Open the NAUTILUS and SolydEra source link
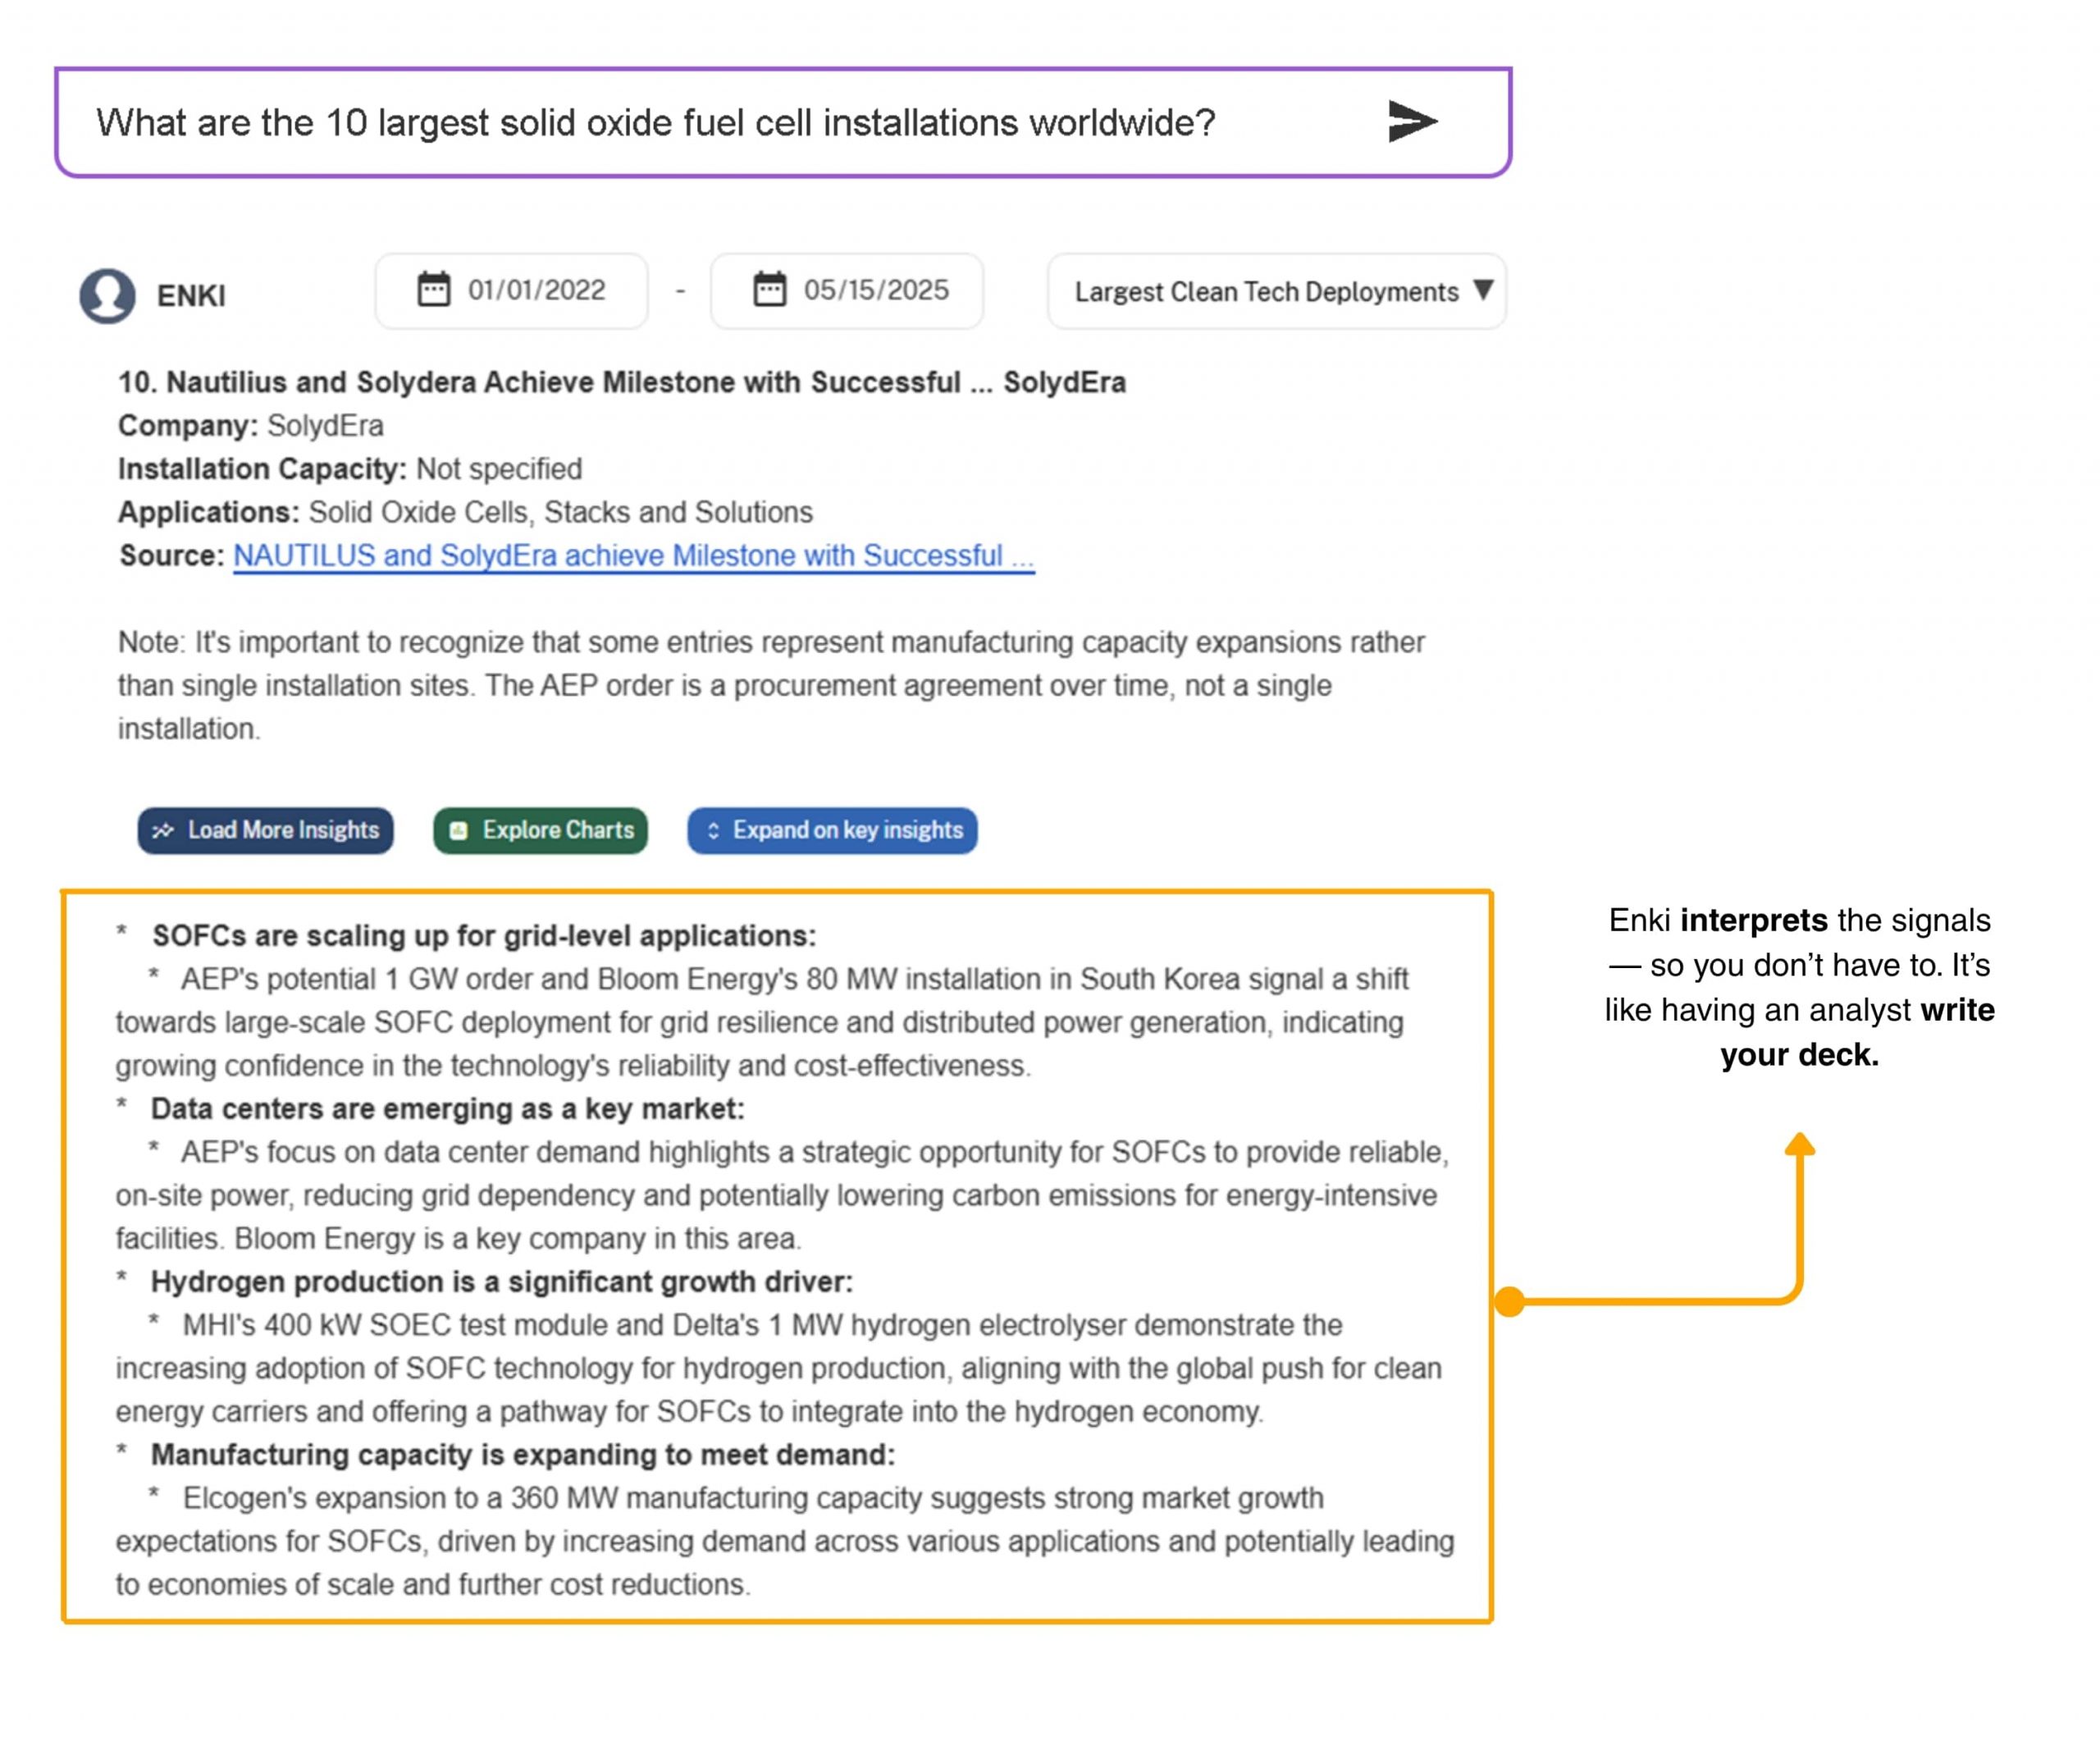Image resolution: width=2100 pixels, height=1750 pixels. click(x=633, y=555)
